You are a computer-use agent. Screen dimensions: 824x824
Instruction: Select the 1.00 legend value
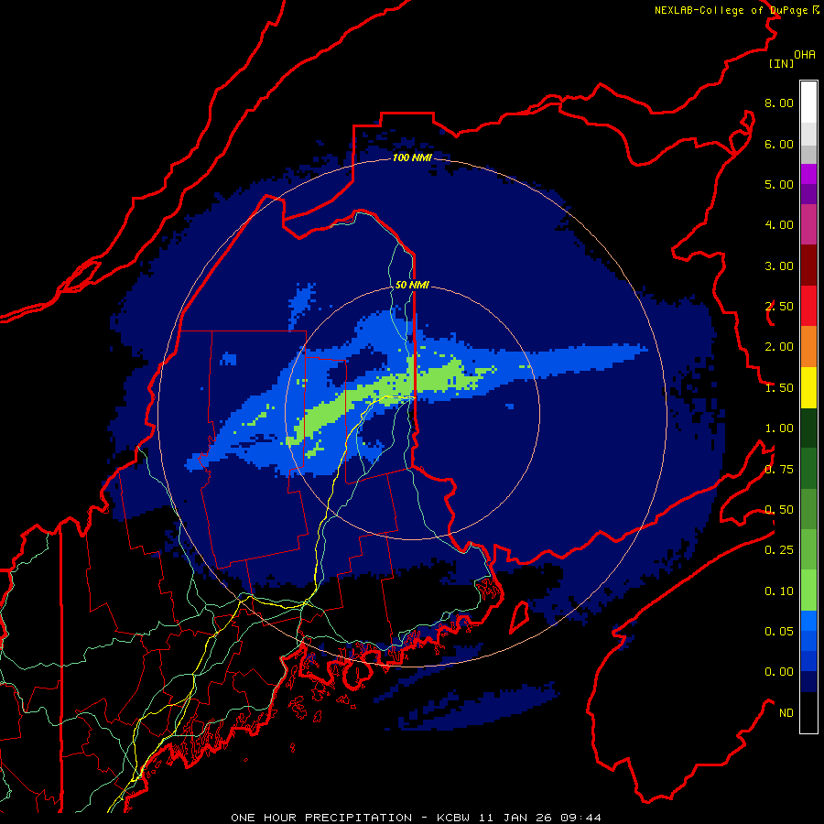tap(779, 428)
